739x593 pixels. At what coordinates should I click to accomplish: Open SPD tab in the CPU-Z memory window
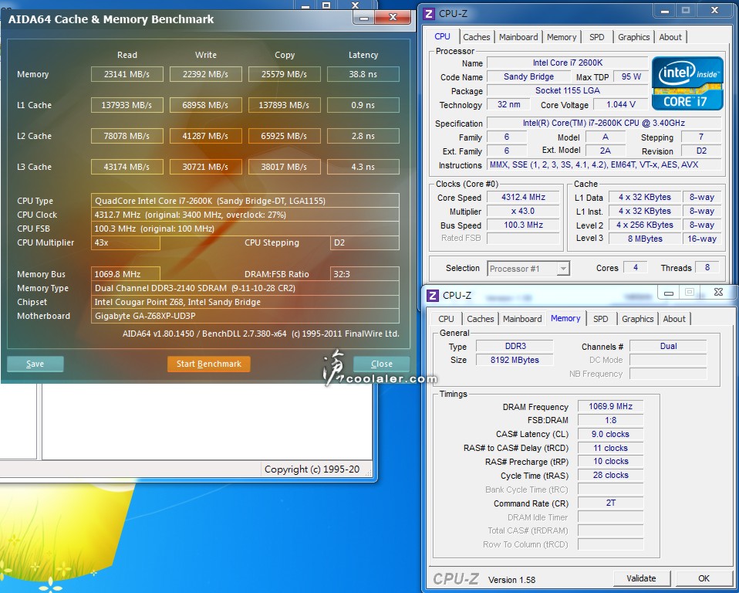tap(600, 319)
